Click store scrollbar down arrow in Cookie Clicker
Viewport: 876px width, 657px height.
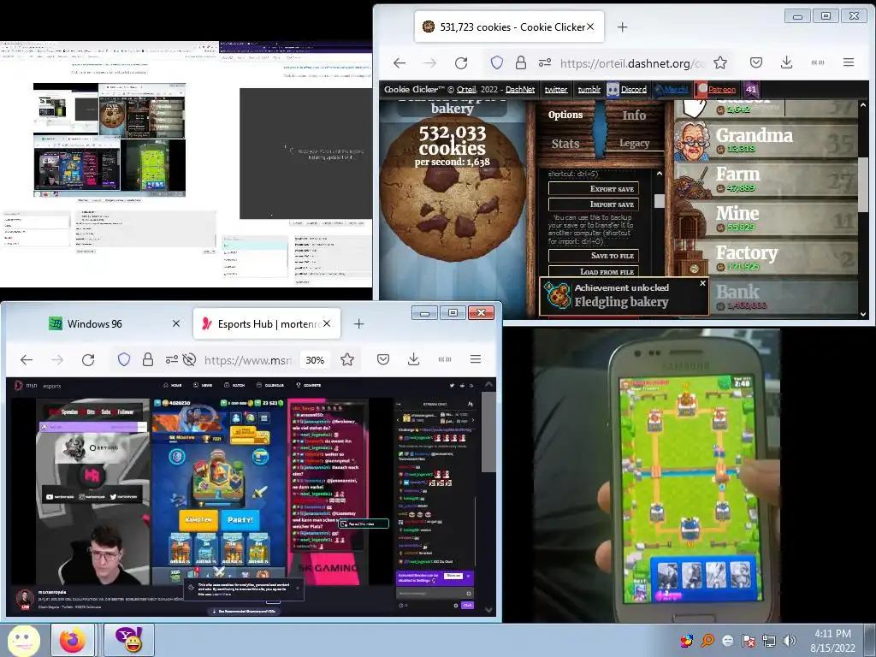point(864,314)
